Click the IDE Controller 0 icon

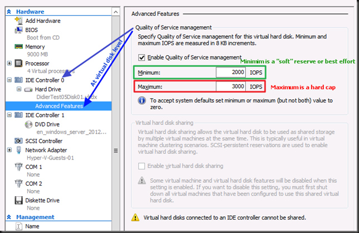18,80
